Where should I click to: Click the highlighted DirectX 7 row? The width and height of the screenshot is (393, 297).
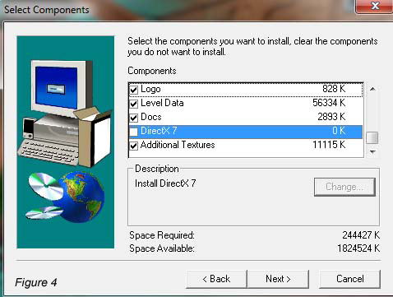click(246, 132)
